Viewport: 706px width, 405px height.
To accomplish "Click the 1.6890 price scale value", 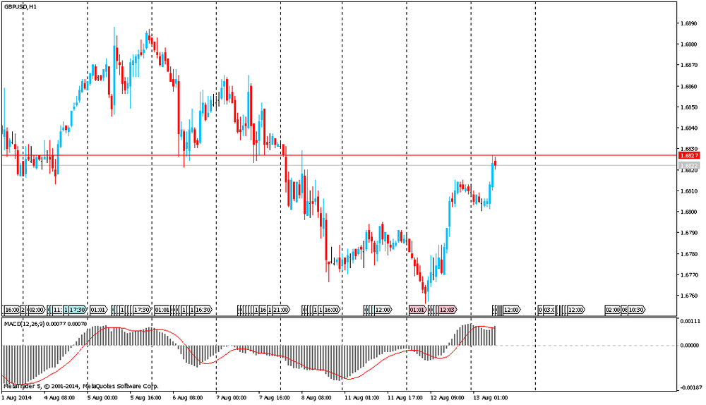I will click(688, 23).
